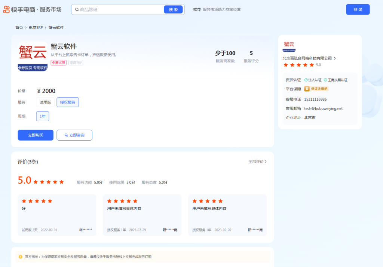Click the ¥ 2000 price value

point(46,91)
